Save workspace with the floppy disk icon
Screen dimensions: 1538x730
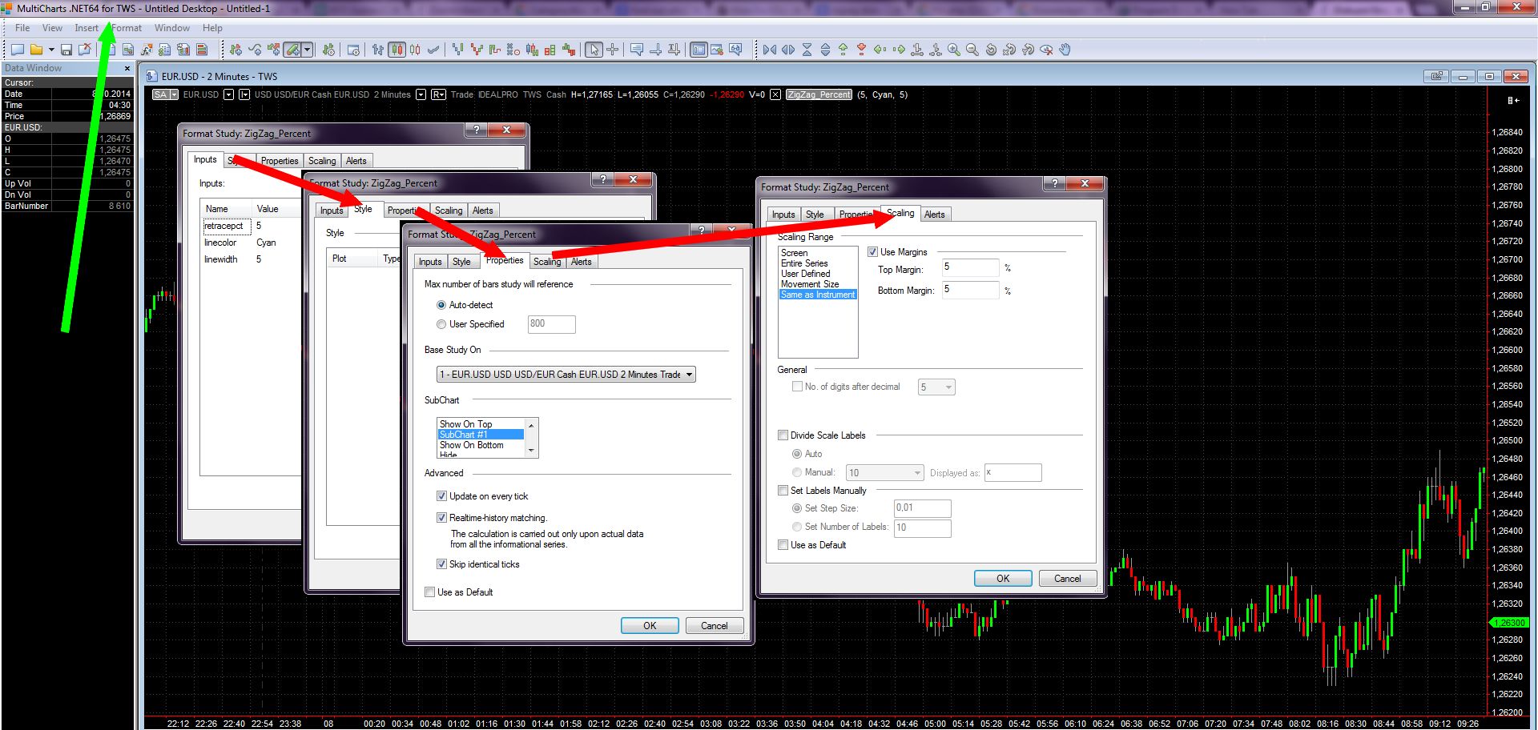(66, 50)
